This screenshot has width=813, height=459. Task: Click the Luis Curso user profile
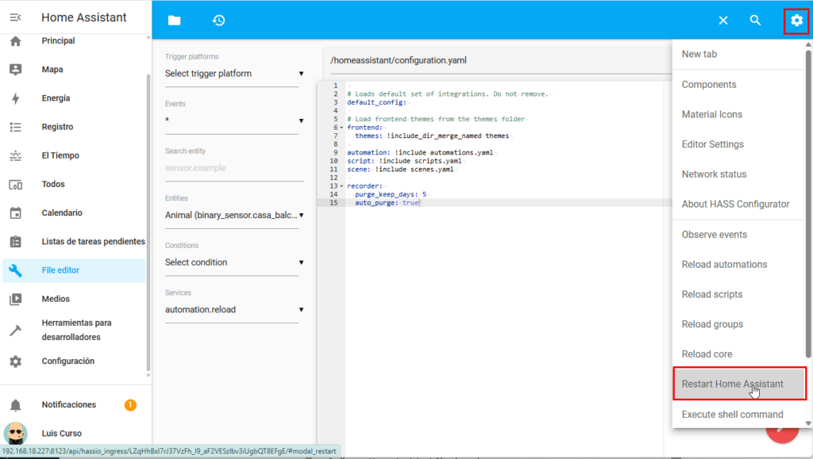pos(61,434)
